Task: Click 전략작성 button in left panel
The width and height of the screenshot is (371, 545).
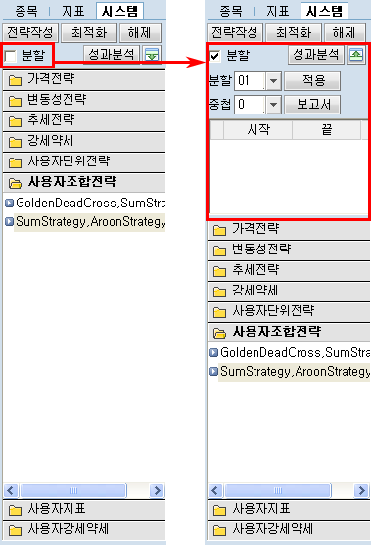Action: (30, 33)
